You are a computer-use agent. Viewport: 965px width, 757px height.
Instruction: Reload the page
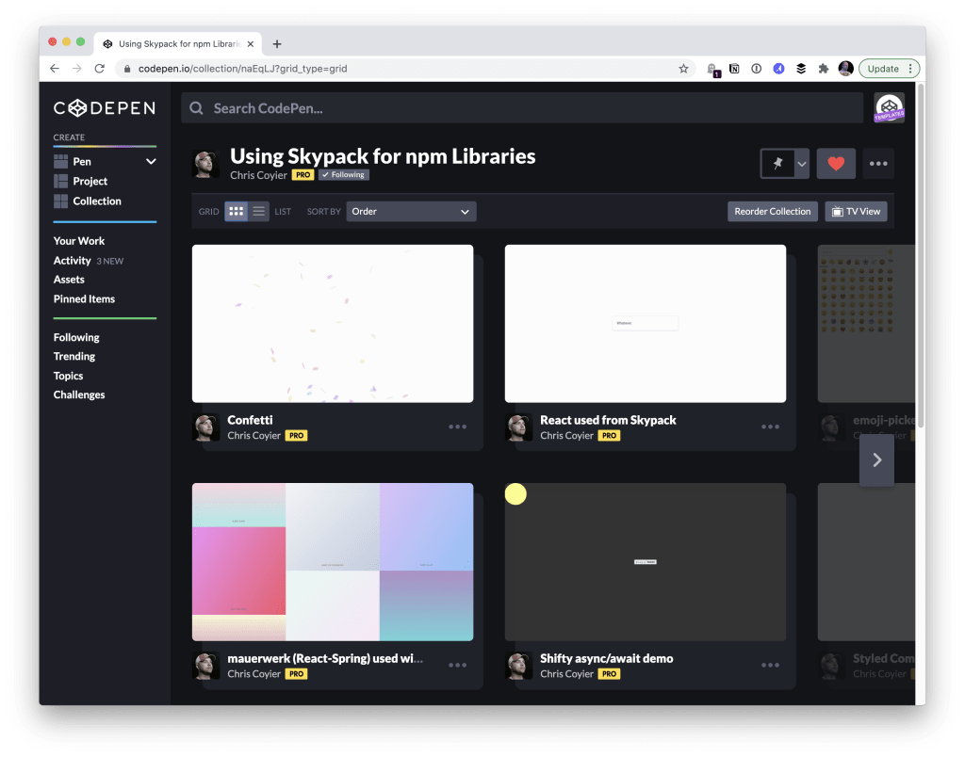[100, 69]
